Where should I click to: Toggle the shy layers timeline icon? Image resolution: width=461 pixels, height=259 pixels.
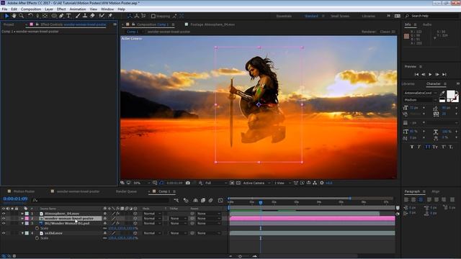point(195,201)
